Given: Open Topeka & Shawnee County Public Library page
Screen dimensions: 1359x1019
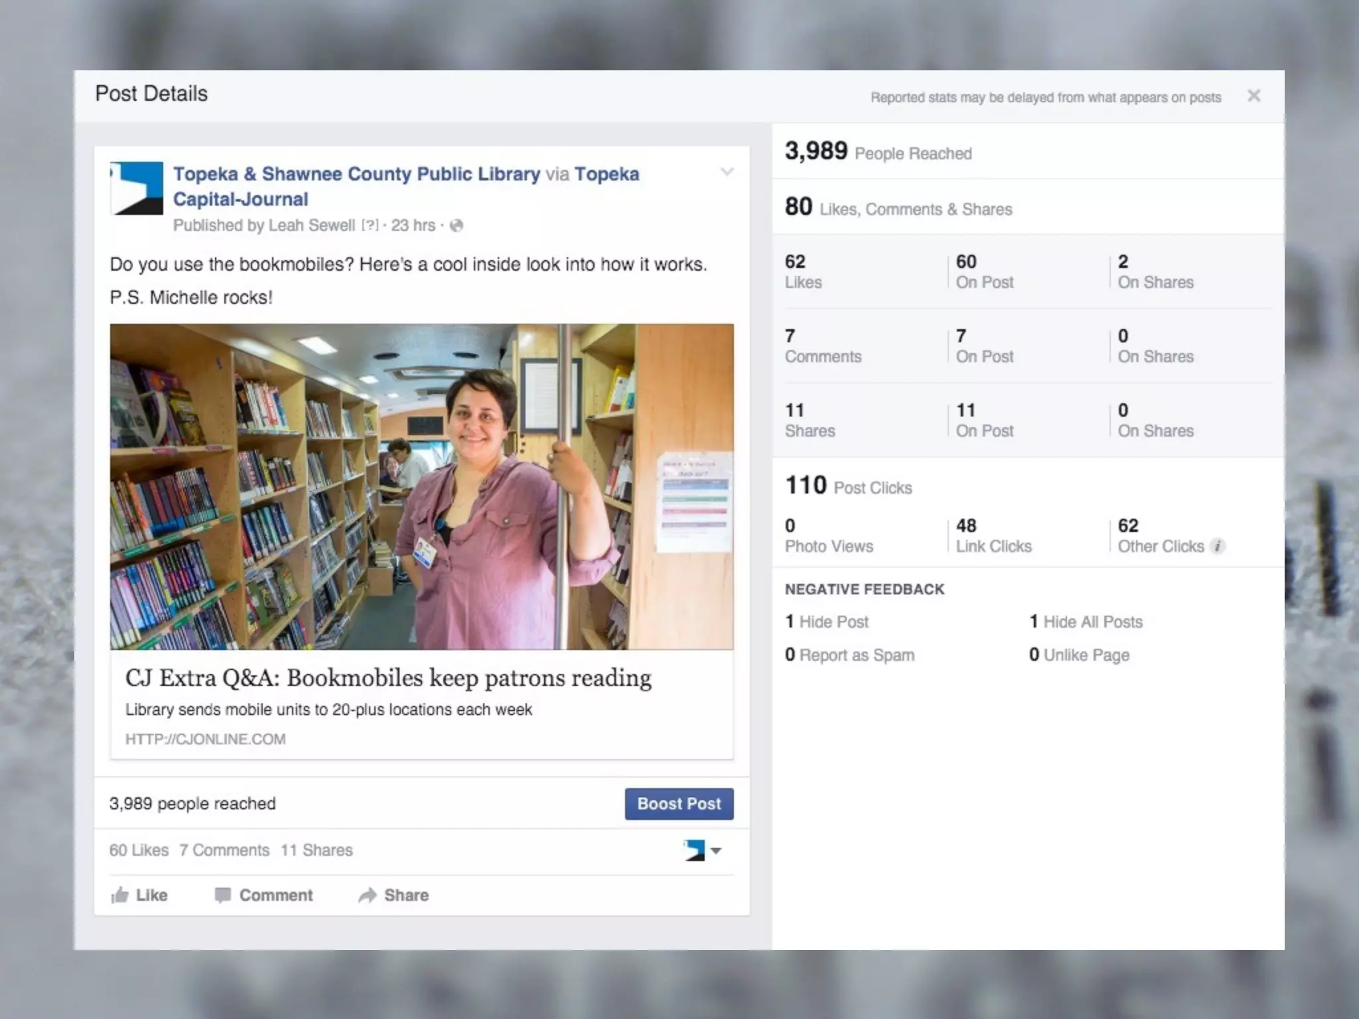Looking at the screenshot, I should [x=356, y=174].
